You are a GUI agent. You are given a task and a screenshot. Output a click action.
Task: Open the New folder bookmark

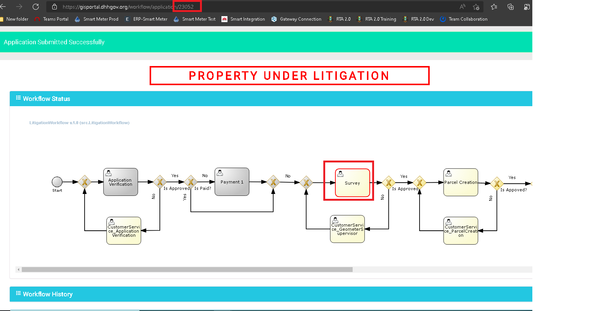click(14, 19)
